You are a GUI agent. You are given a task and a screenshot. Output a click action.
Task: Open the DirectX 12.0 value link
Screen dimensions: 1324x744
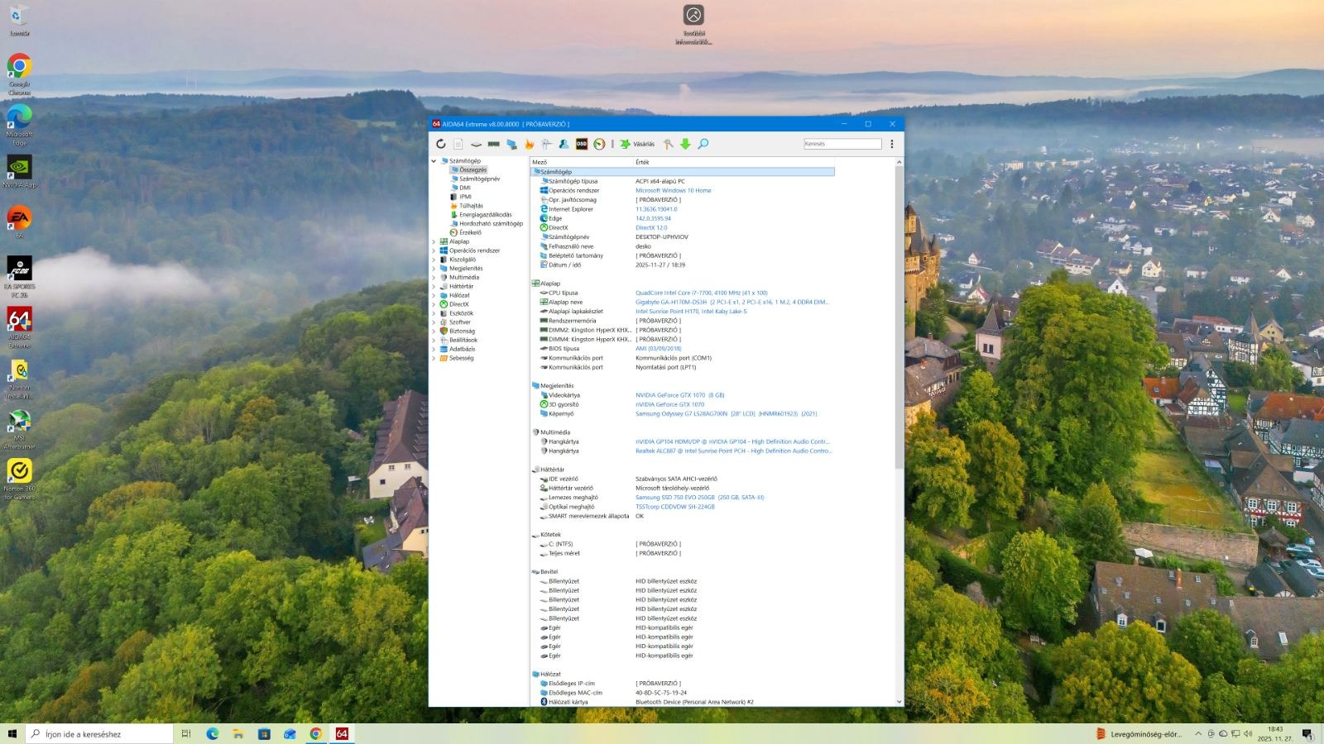[651, 227]
